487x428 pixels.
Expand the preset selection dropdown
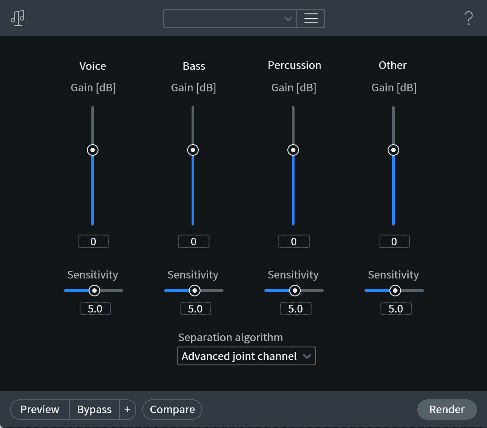coord(230,18)
